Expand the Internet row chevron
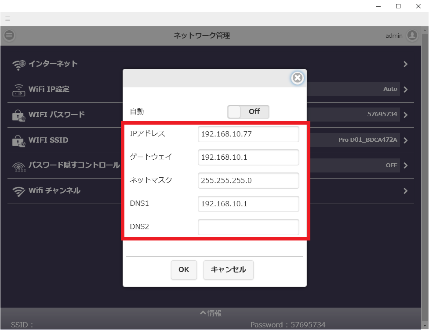This screenshot has width=429, height=330. pos(405,64)
